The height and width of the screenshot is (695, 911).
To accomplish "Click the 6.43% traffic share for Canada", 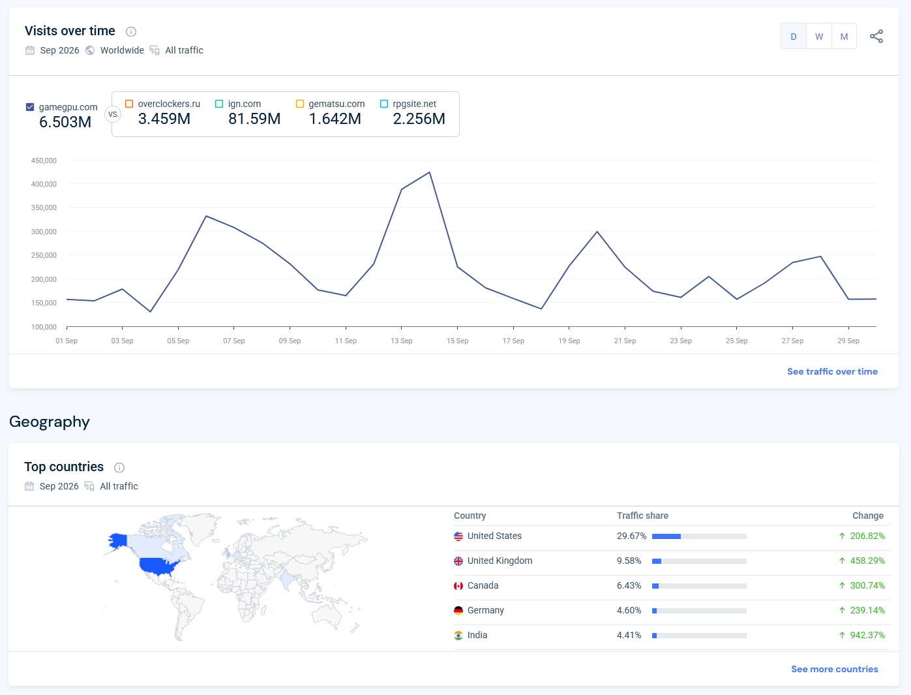I will pos(629,585).
